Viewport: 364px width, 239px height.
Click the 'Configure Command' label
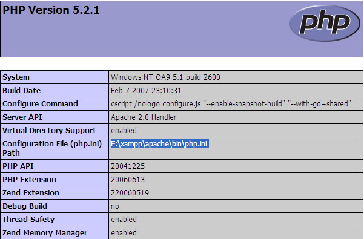coord(40,103)
